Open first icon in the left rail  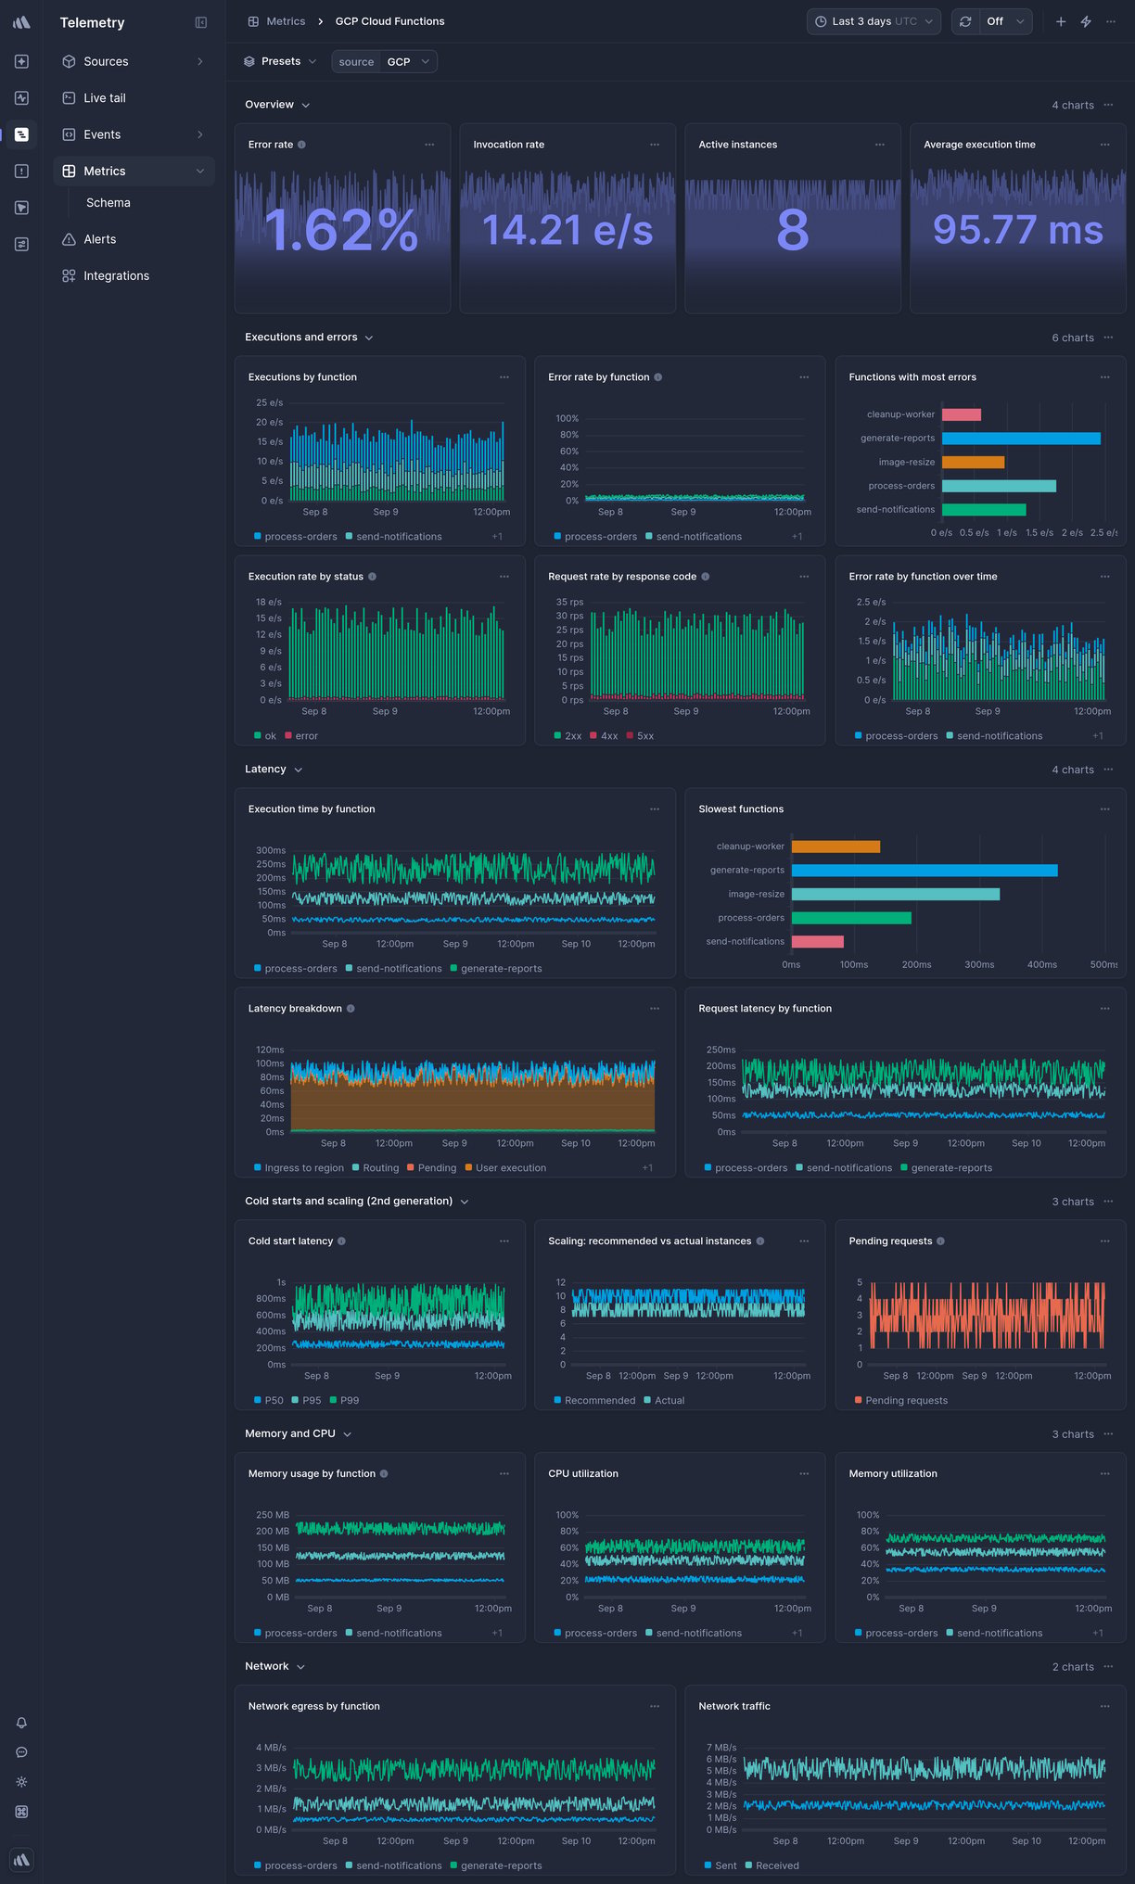21,61
